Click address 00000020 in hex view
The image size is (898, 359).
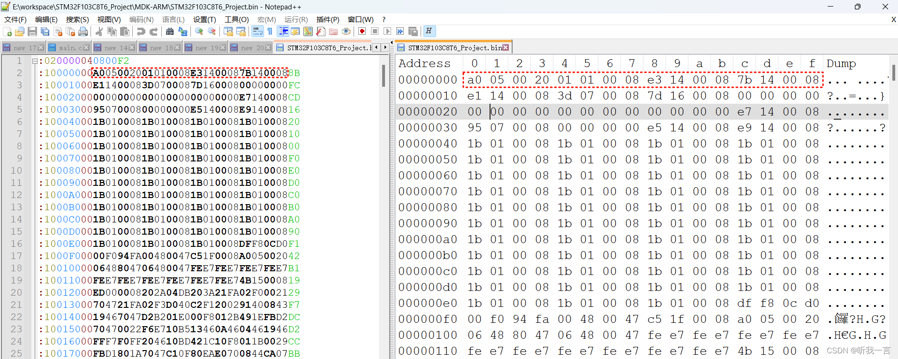click(x=428, y=112)
